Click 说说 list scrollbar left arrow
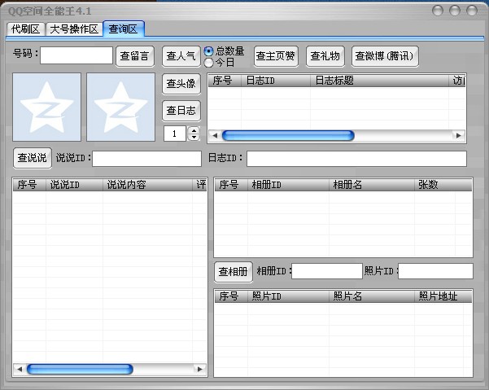Screen dimensions: 489x390 (x=20, y=370)
